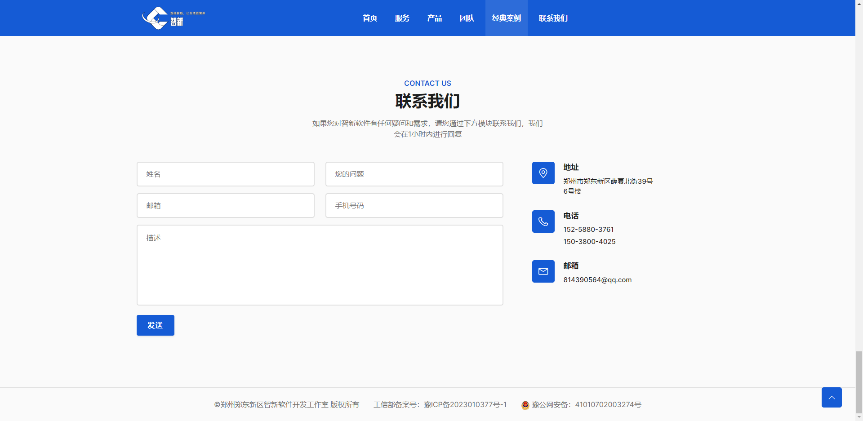Image resolution: width=863 pixels, height=421 pixels.
Task: Click the 联系我们 main heading
Action: (x=427, y=101)
